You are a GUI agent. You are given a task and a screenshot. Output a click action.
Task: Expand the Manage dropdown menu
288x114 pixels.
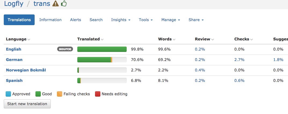click(171, 20)
